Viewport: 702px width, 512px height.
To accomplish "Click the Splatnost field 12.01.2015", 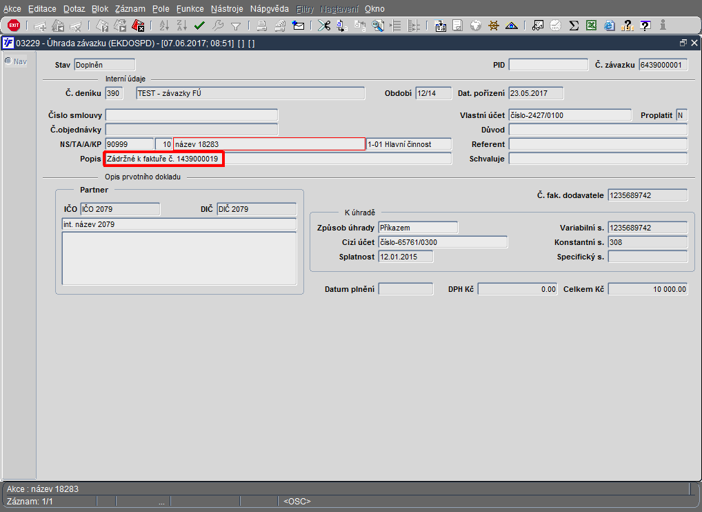I will click(405, 257).
